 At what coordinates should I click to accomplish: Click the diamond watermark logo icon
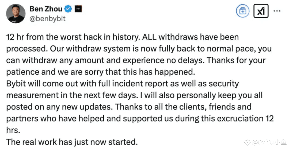point(247,142)
